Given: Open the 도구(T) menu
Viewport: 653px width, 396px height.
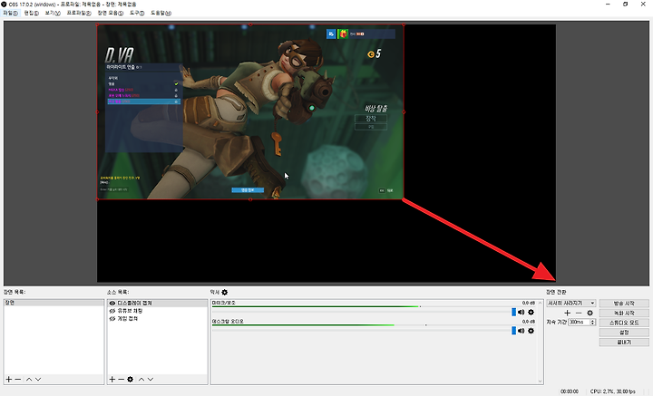Looking at the screenshot, I should click(137, 13).
